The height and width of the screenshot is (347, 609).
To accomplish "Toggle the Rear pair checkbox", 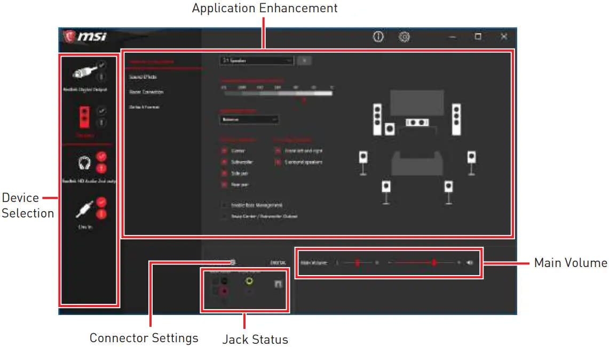I will tap(224, 184).
